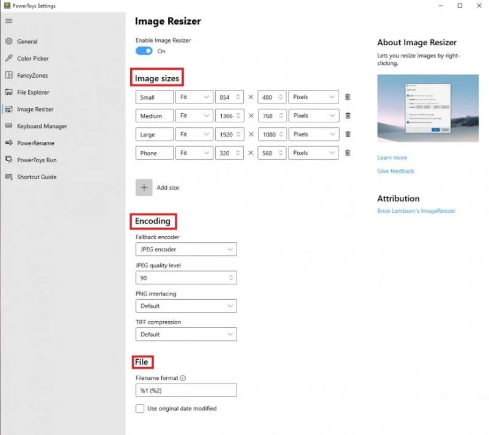Viewport: 489px width, 435px height.
Task: Open PowerToys Run settings page
Action: (37, 160)
